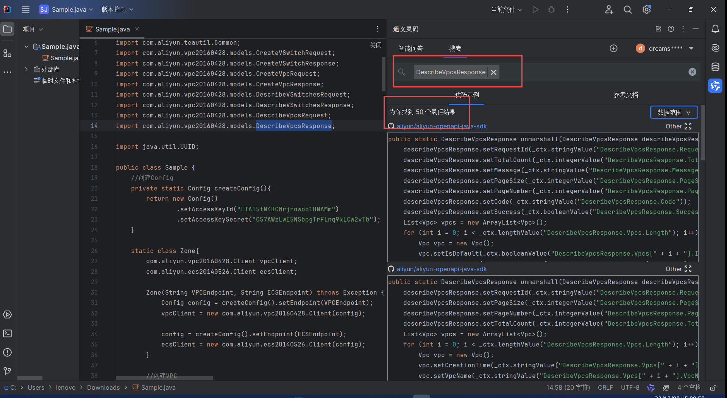Open Code With Me add user icon

pos(609,9)
